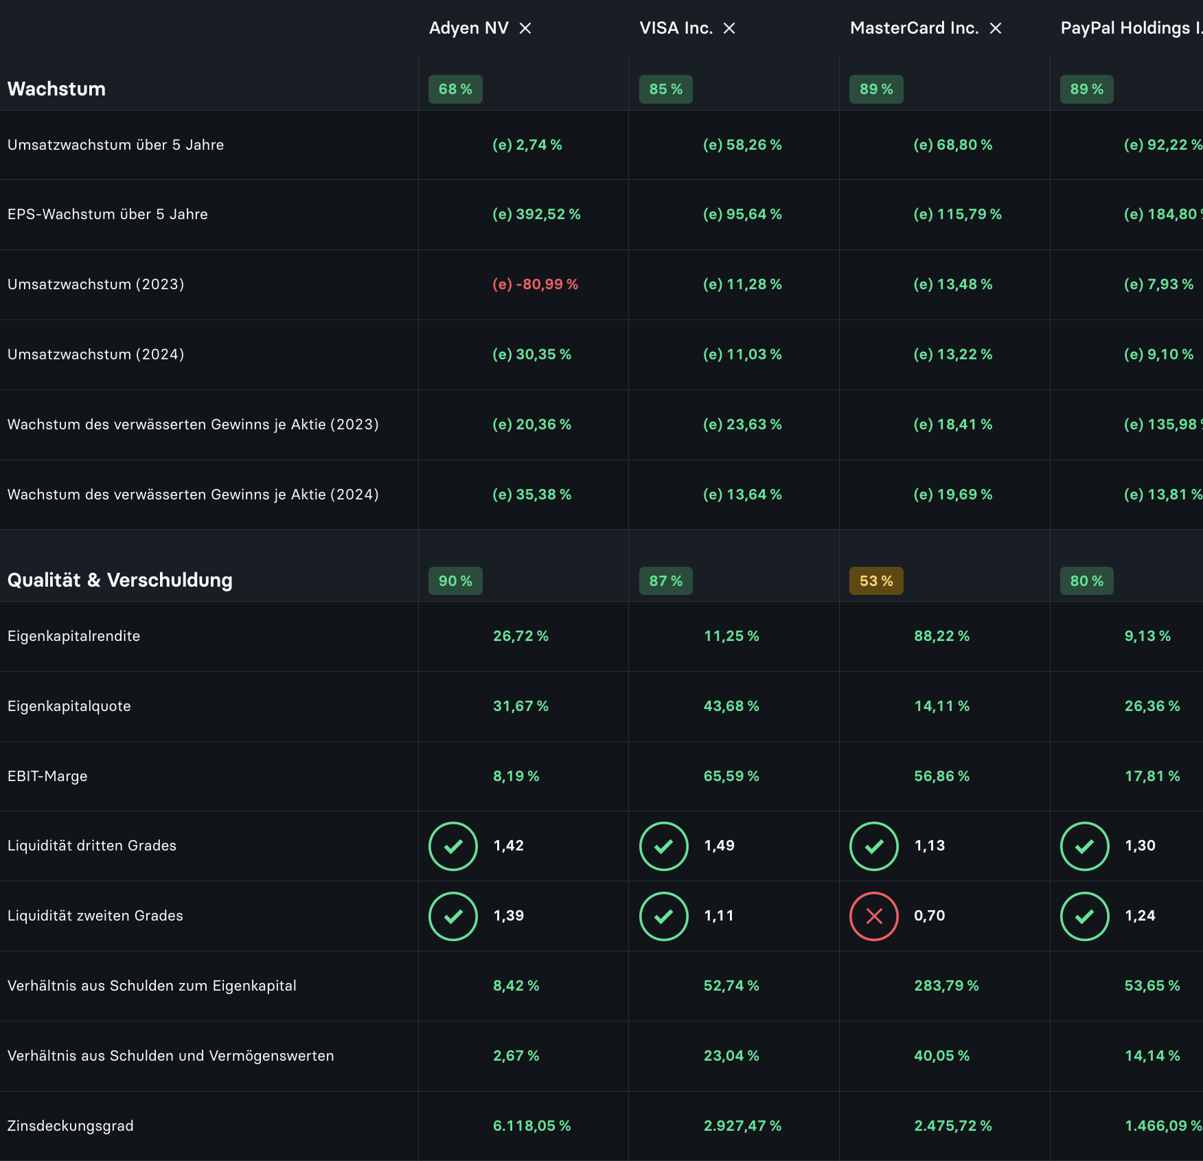Click Adyen's 6.118,05 % Zinsdeckungsgrad value
The image size is (1203, 1161).
[532, 1126]
